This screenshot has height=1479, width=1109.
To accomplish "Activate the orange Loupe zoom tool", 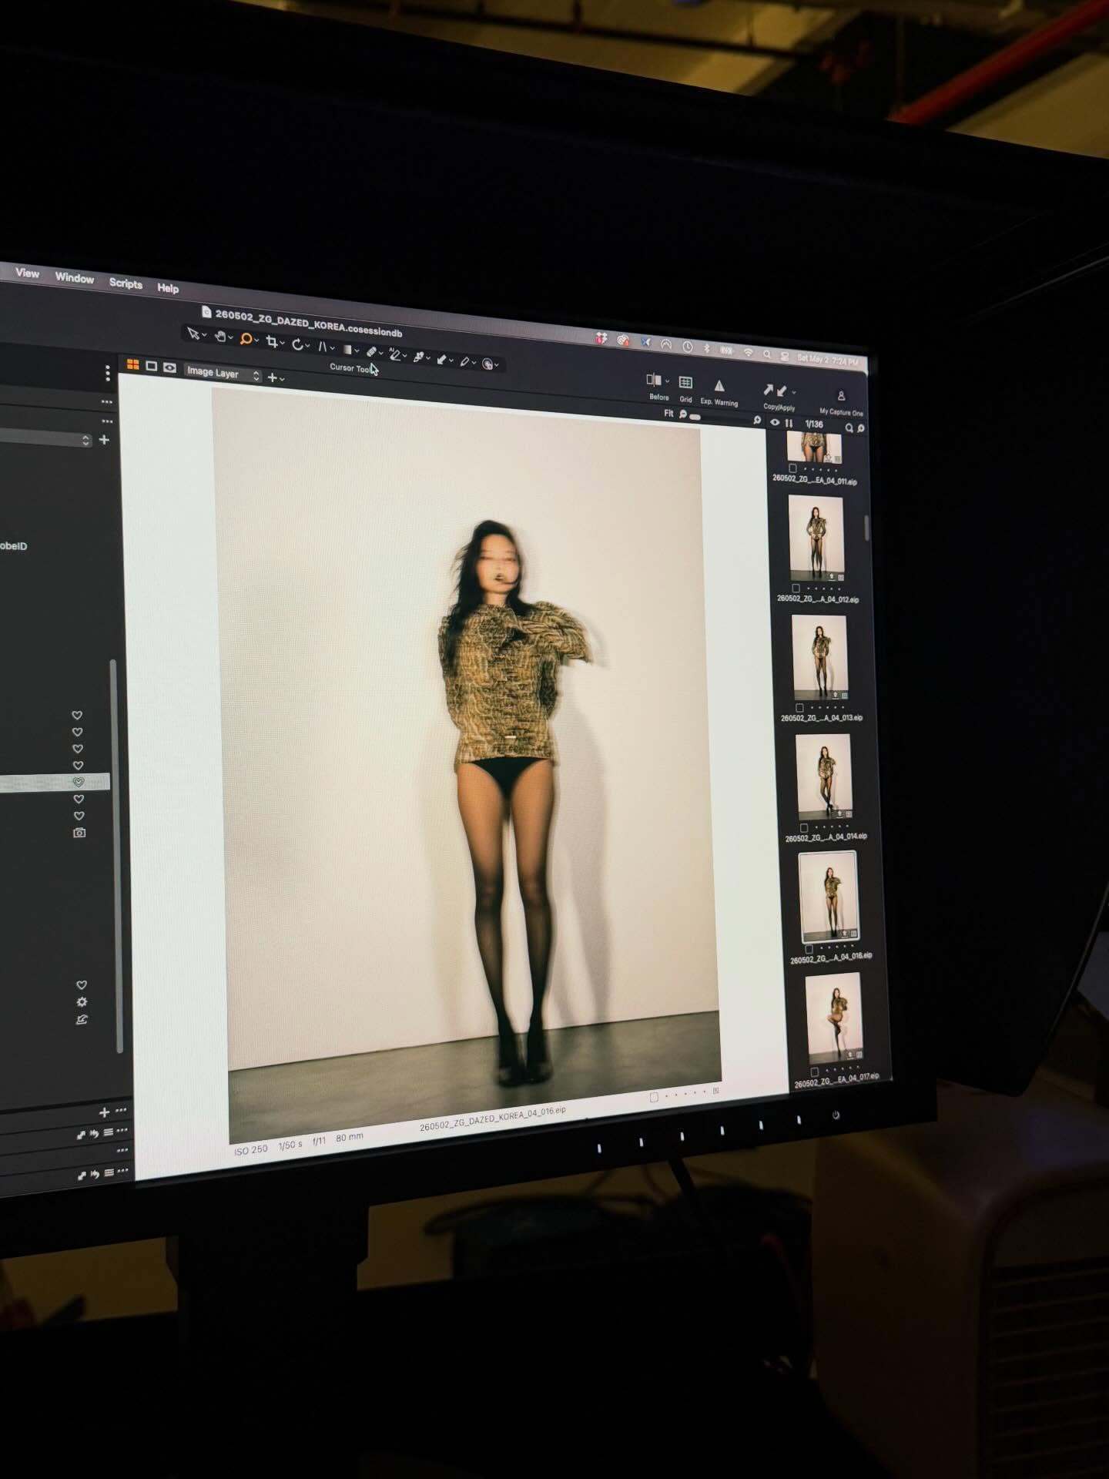I will (x=246, y=338).
